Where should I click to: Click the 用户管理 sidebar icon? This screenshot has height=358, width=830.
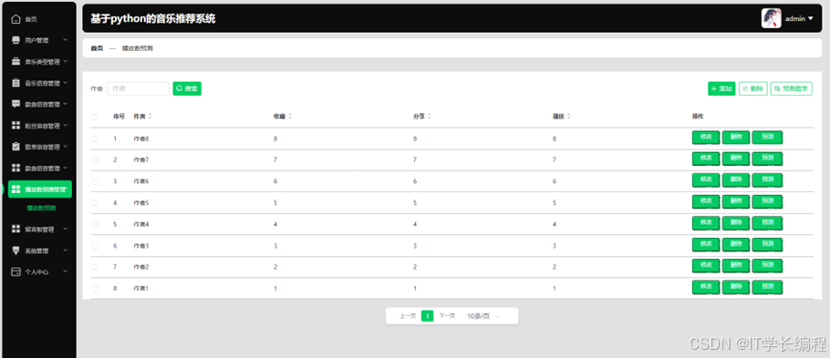tap(16, 40)
